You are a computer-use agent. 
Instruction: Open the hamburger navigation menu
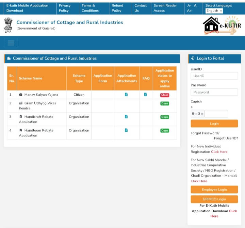(x=11, y=43)
